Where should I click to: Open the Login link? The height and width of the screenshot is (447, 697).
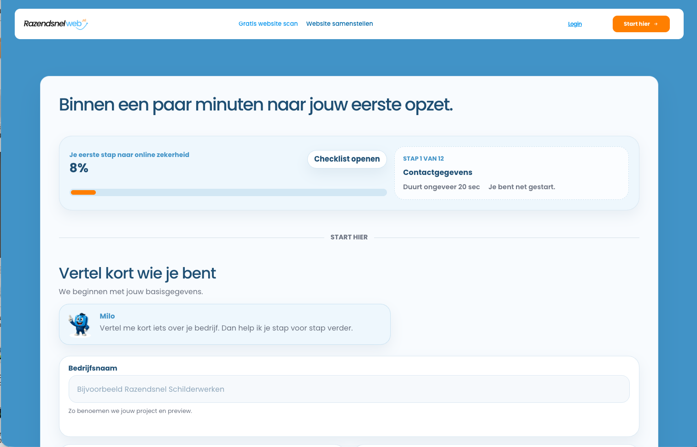[x=574, y=24]
